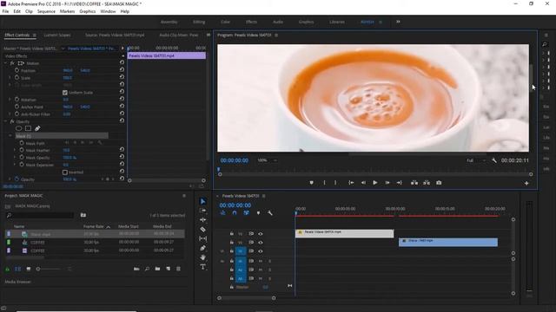Switch to the Color workspace tab
Viewport: 556px width, 312px height.
[x=225, y=22]
